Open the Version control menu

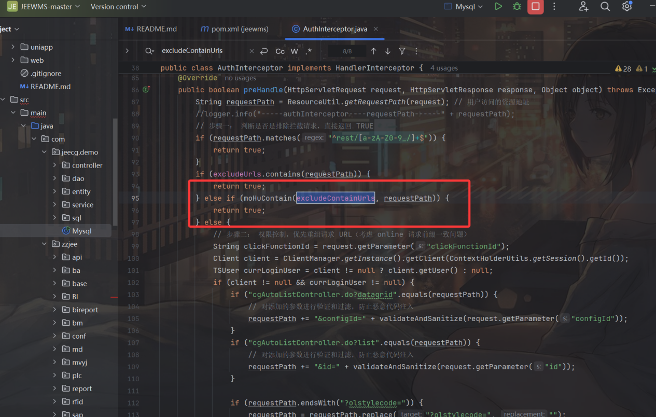click(x=118, y=7)
